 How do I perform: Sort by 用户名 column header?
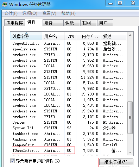pyautogui.click(x=53, y=36)
